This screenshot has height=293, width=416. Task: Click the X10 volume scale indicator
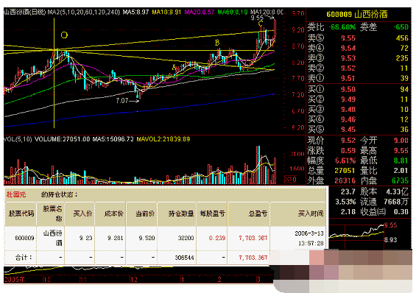coord(290,179)
